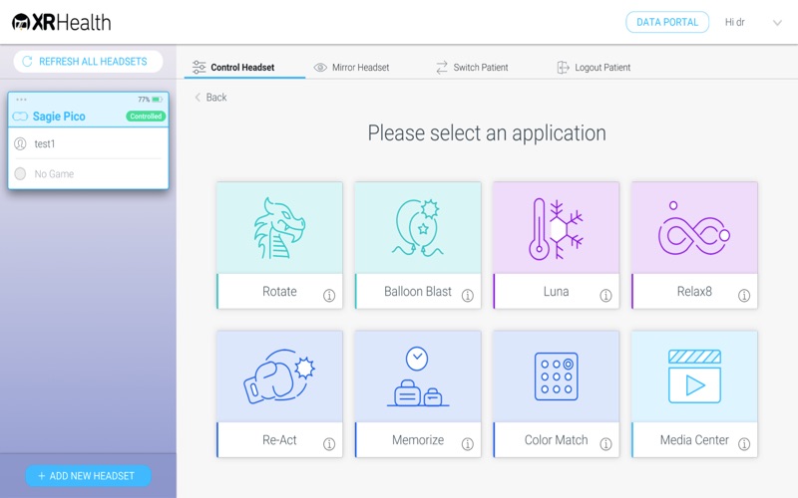Select the Luna thermometer snowflake icon
Screen dimensions: 798x498
tap(556, 229)
